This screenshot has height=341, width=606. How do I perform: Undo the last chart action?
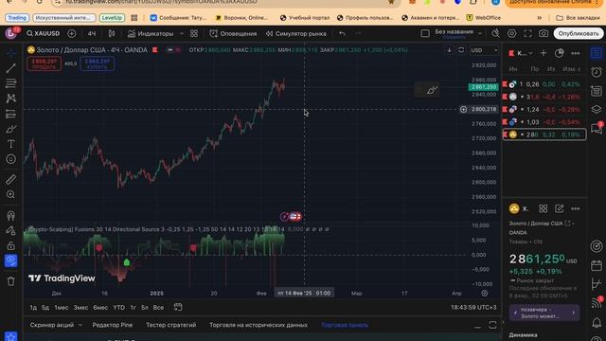(342, 34)
